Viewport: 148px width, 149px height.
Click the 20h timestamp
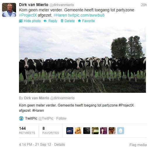(144, 5)
